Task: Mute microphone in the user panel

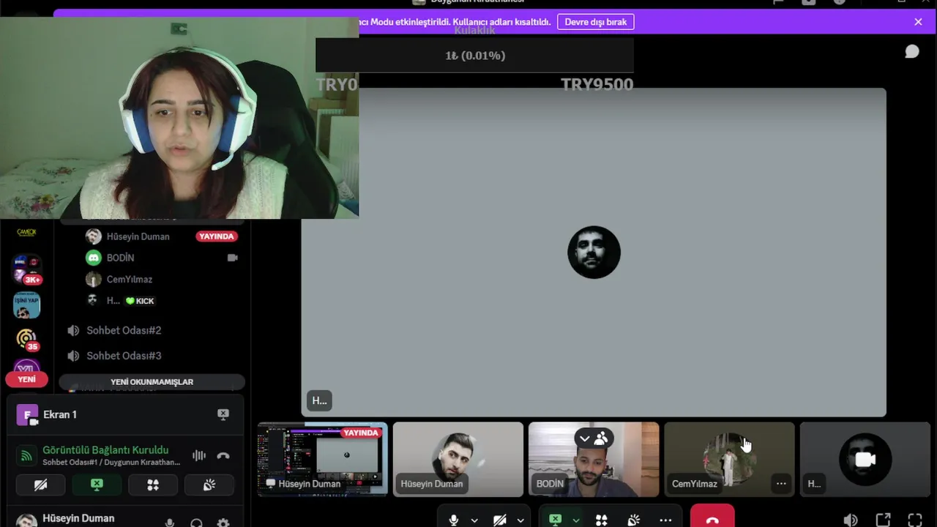Action: point(169,523)
